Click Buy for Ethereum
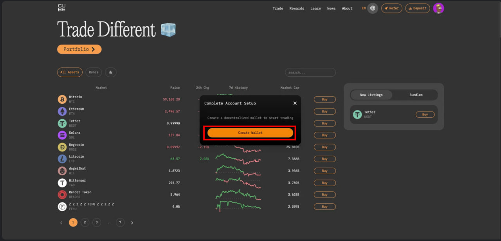501x241 pixels. [325, 112]
